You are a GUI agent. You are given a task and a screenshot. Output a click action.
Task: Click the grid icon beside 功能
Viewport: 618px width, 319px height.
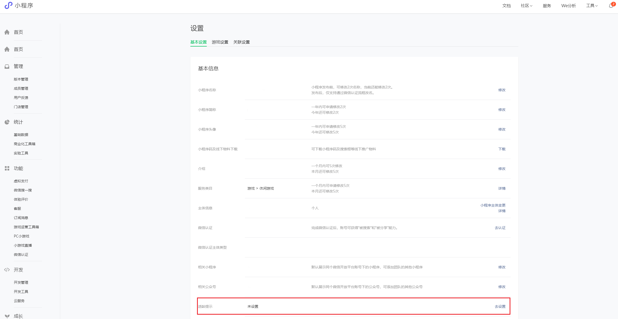pyautogui.click(x=7, y=168)
